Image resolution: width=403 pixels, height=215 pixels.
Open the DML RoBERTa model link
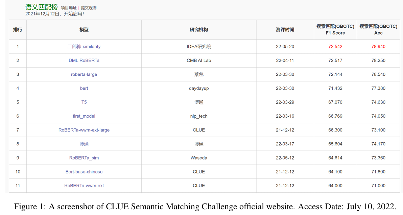tap(84, 61)
